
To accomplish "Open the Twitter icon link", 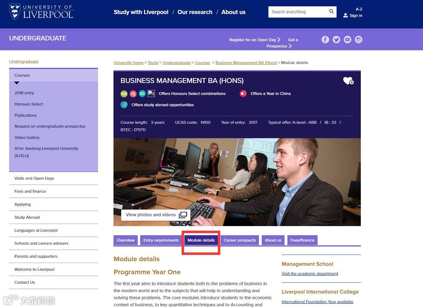I will click(x=337, y=40).
